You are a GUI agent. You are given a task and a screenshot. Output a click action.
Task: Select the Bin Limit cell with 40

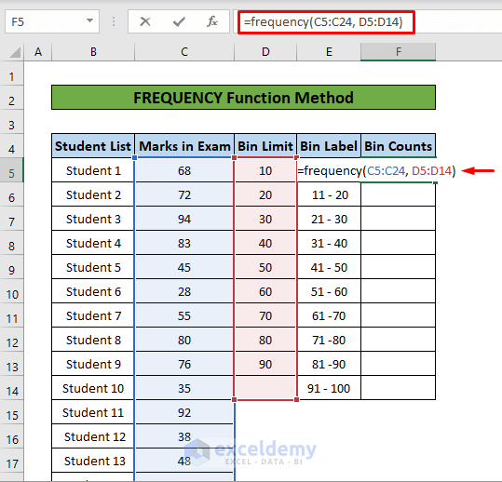pos(265,244)
